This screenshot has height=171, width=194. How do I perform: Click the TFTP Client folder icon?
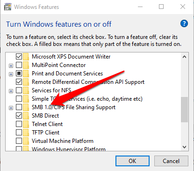26,133
